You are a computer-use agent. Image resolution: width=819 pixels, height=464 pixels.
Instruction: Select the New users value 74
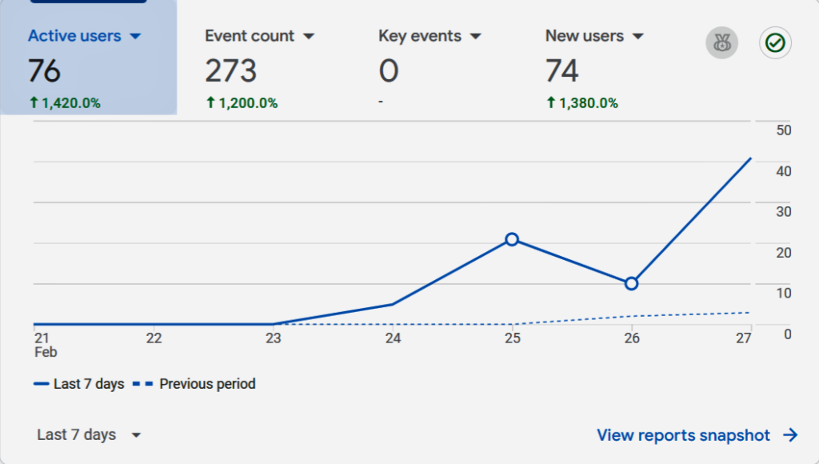click(x=562, y=72)
